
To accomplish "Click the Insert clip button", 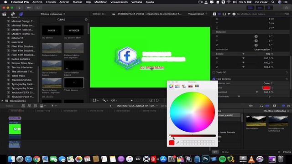I will pos(29,106).
